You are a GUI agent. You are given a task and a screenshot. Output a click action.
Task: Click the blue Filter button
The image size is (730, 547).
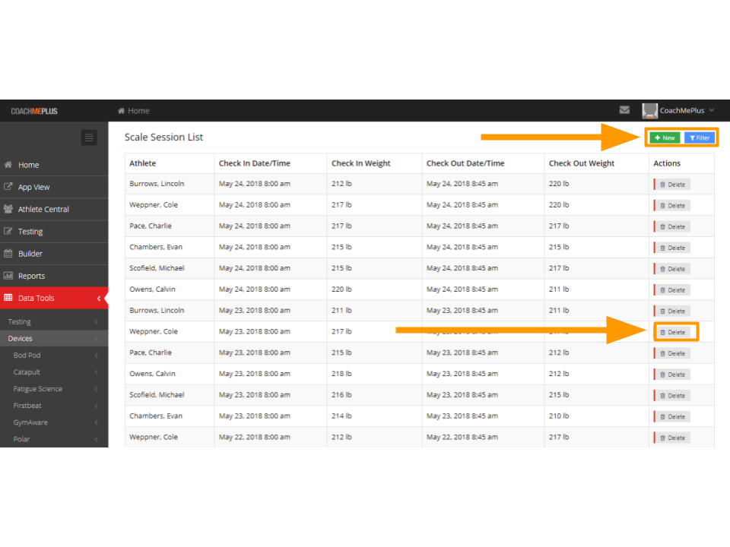point(700,138)
